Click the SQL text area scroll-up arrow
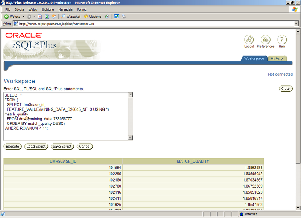 coord(130,95)
